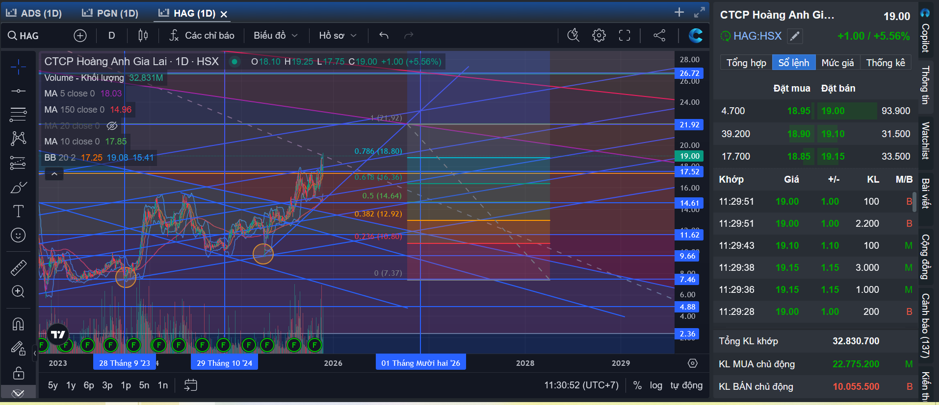Viewport: 939px width, 405px height.
Task: Click the zoom in magnifier tool
Action: pos(18,292)
